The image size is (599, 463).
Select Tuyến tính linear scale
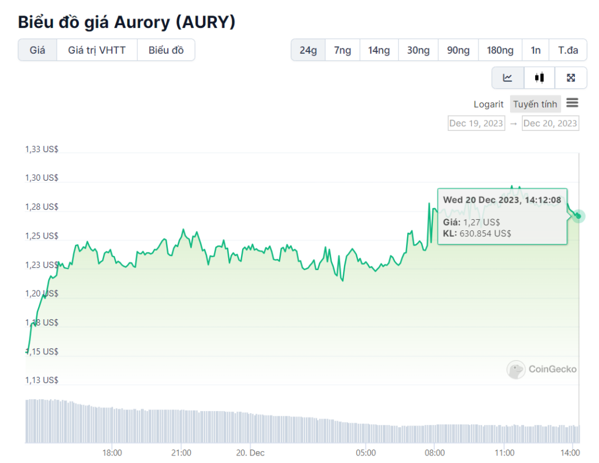535,104
